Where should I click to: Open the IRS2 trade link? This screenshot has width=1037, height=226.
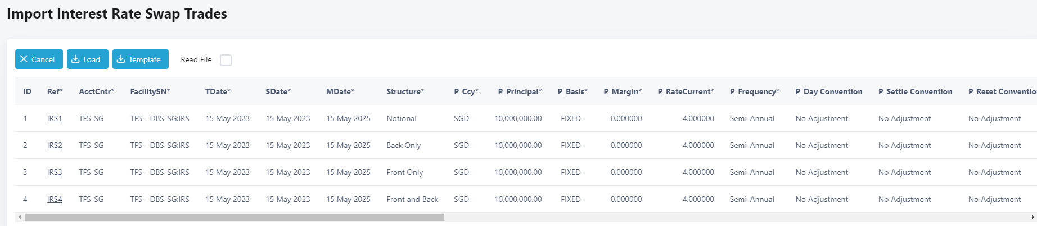coord(55,145)
